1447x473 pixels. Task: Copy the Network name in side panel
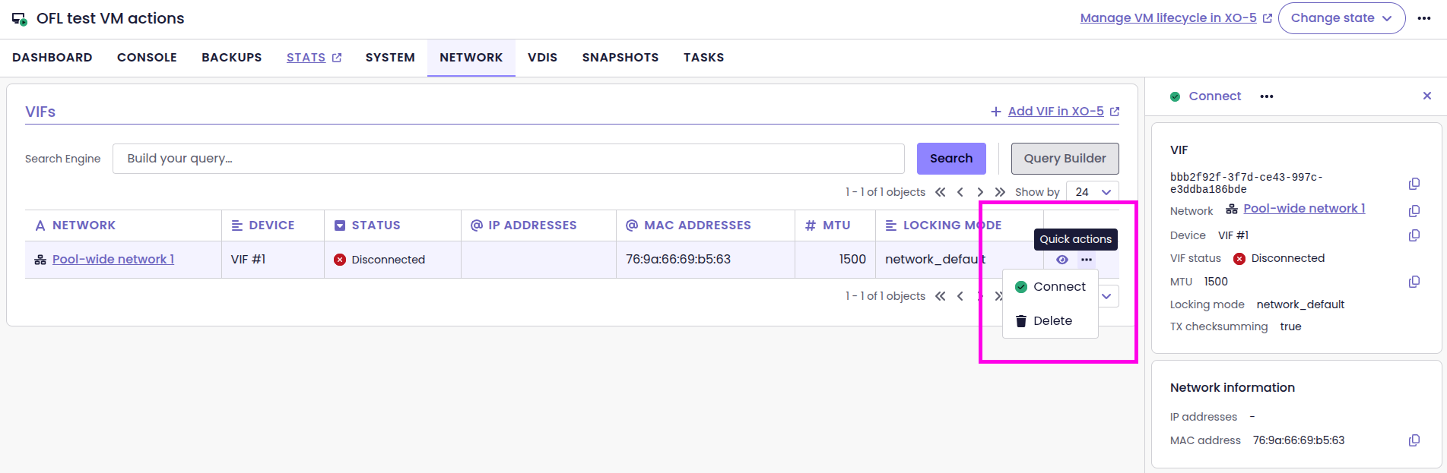tap(1414, 210)
